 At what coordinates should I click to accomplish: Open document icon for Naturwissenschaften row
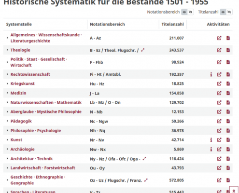228,102
